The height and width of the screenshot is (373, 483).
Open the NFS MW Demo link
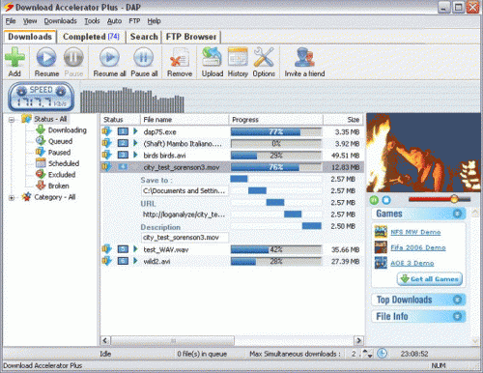coord(415,232)
